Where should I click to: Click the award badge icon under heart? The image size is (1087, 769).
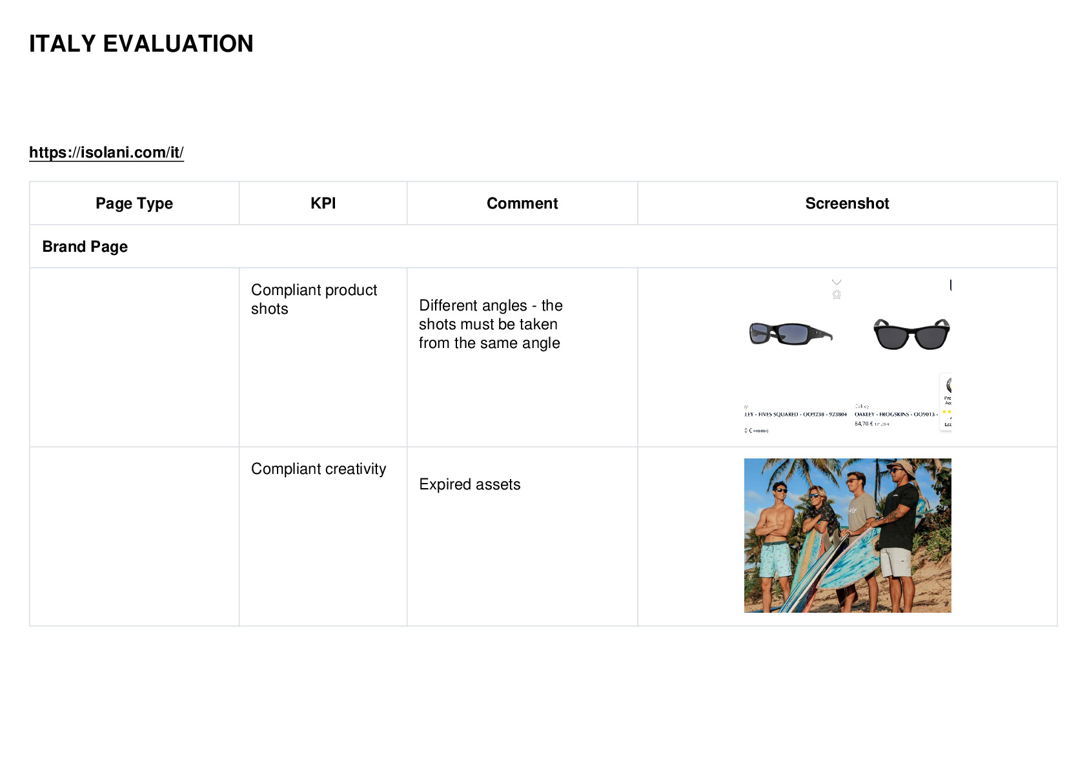point(837,295)
